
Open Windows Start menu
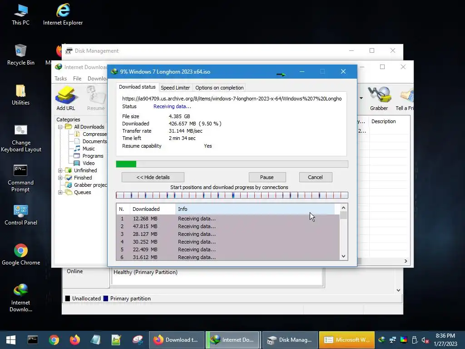11,340
